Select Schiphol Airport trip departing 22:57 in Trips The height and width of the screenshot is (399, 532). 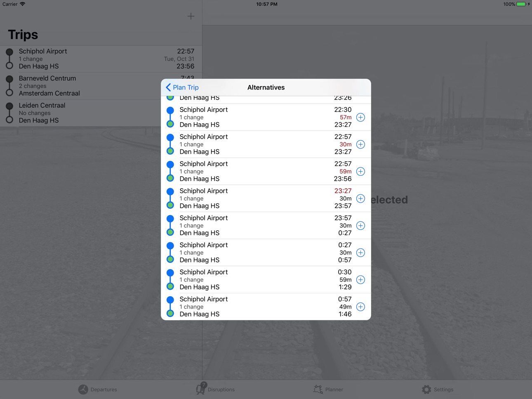pyautogui.click(x=101, y=59)
